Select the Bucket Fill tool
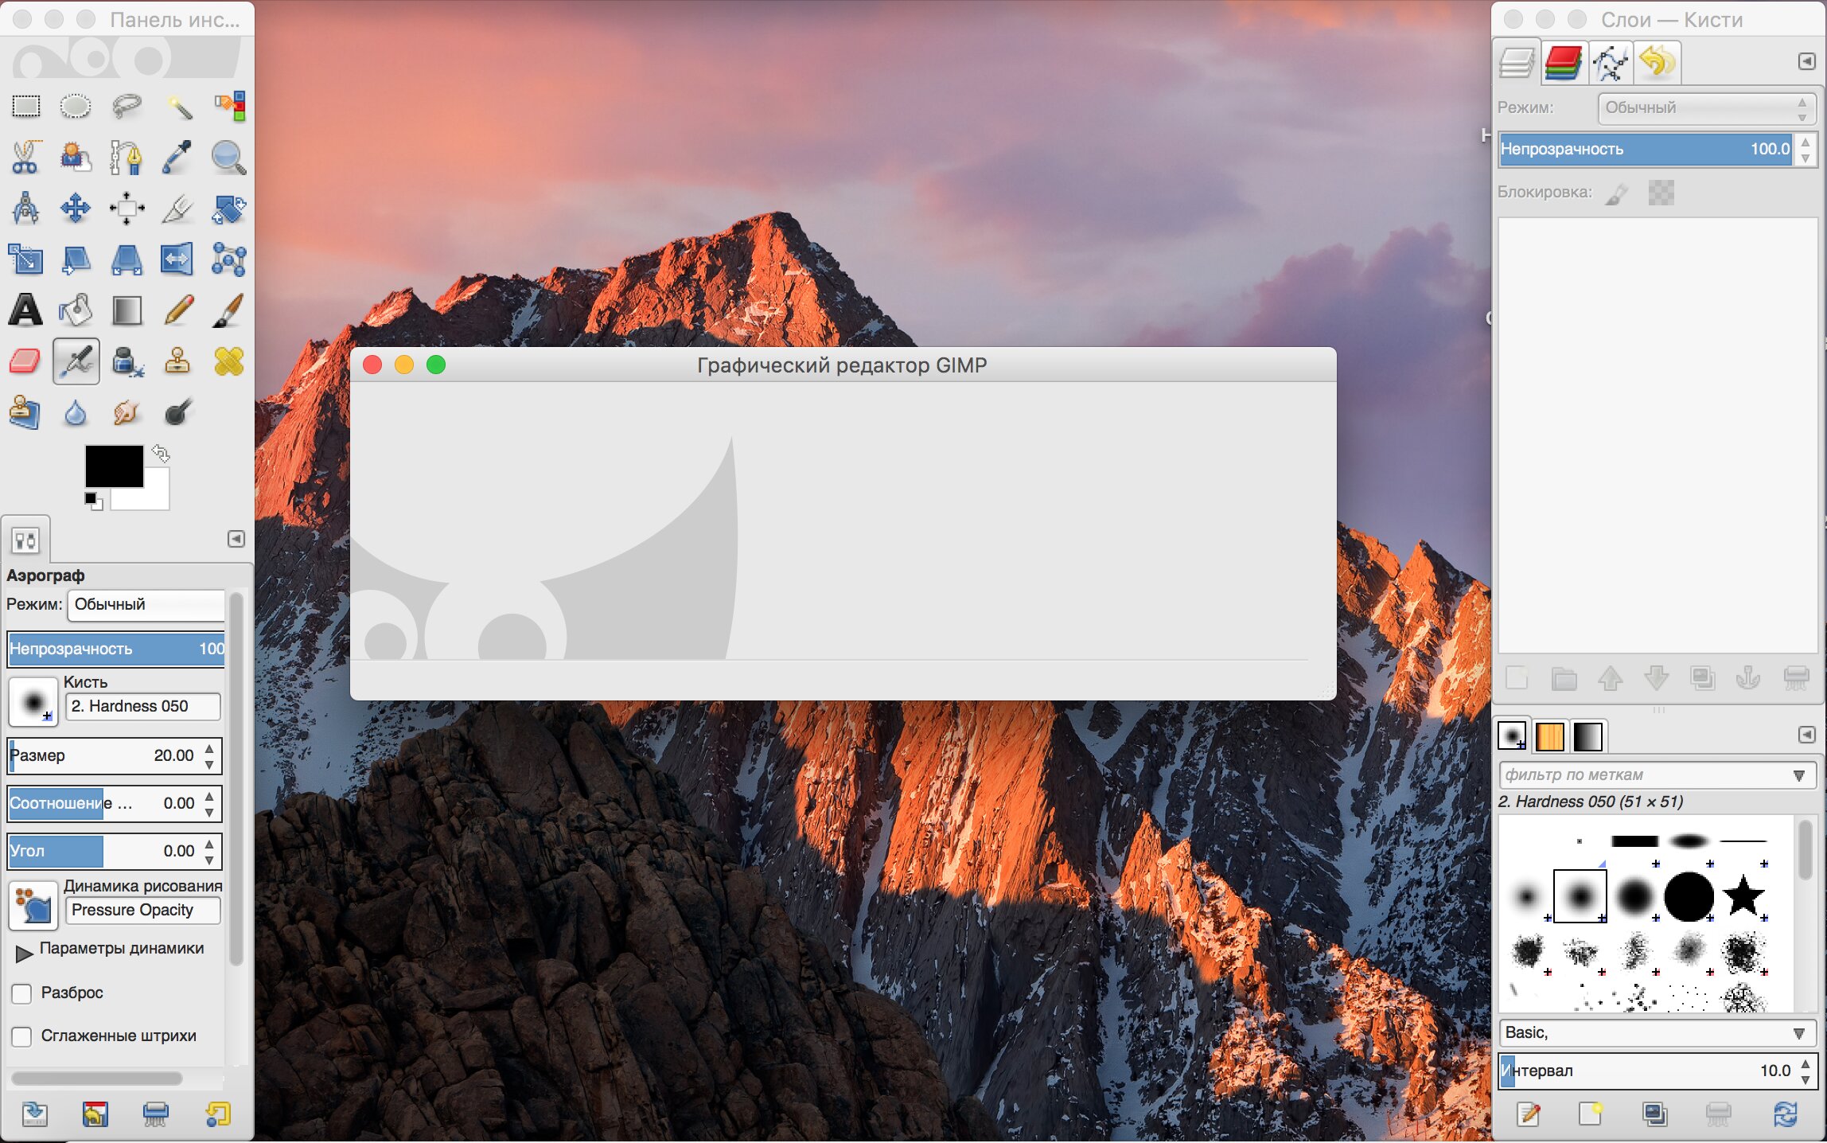 point(76,310)
